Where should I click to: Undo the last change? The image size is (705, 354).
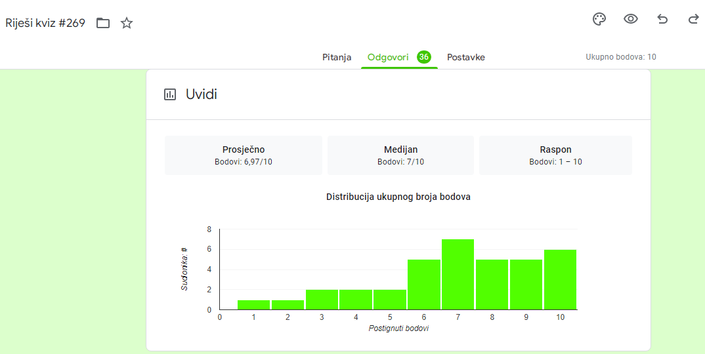(662, 19)
